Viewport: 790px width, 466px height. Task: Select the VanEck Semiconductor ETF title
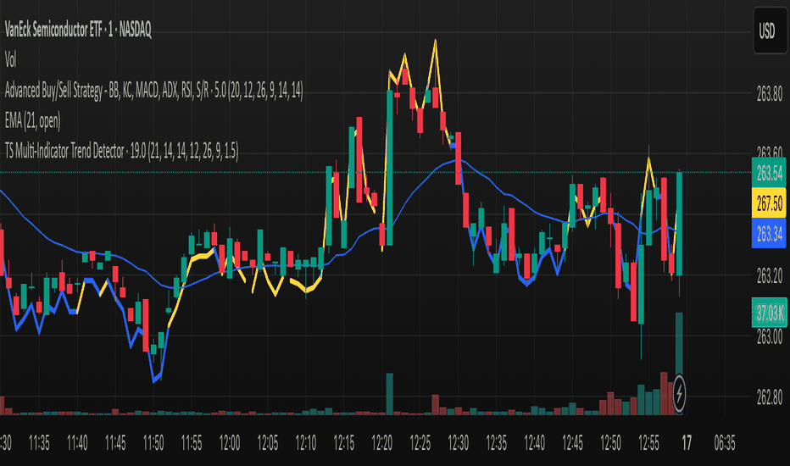78,31
